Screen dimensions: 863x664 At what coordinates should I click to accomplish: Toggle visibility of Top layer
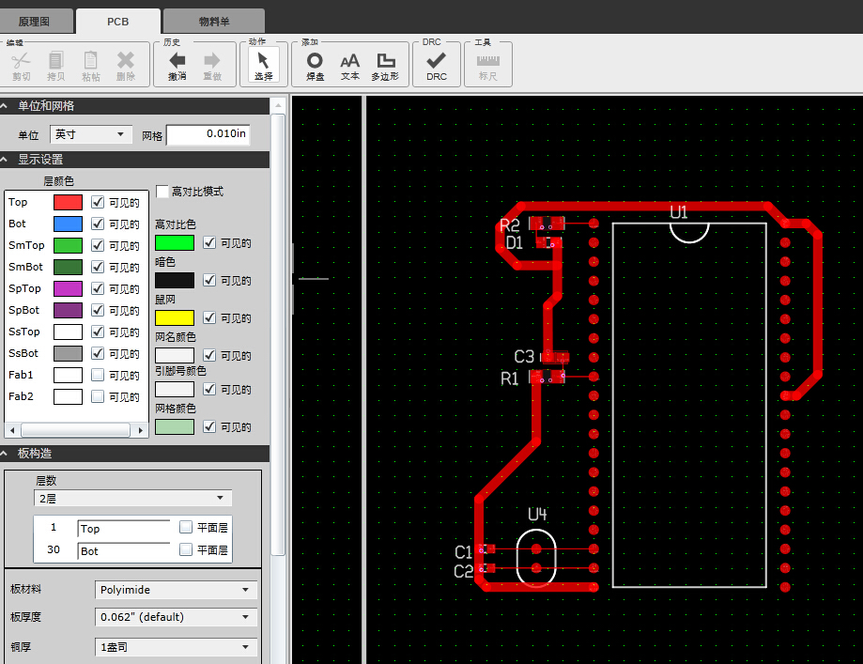(98, 202)
